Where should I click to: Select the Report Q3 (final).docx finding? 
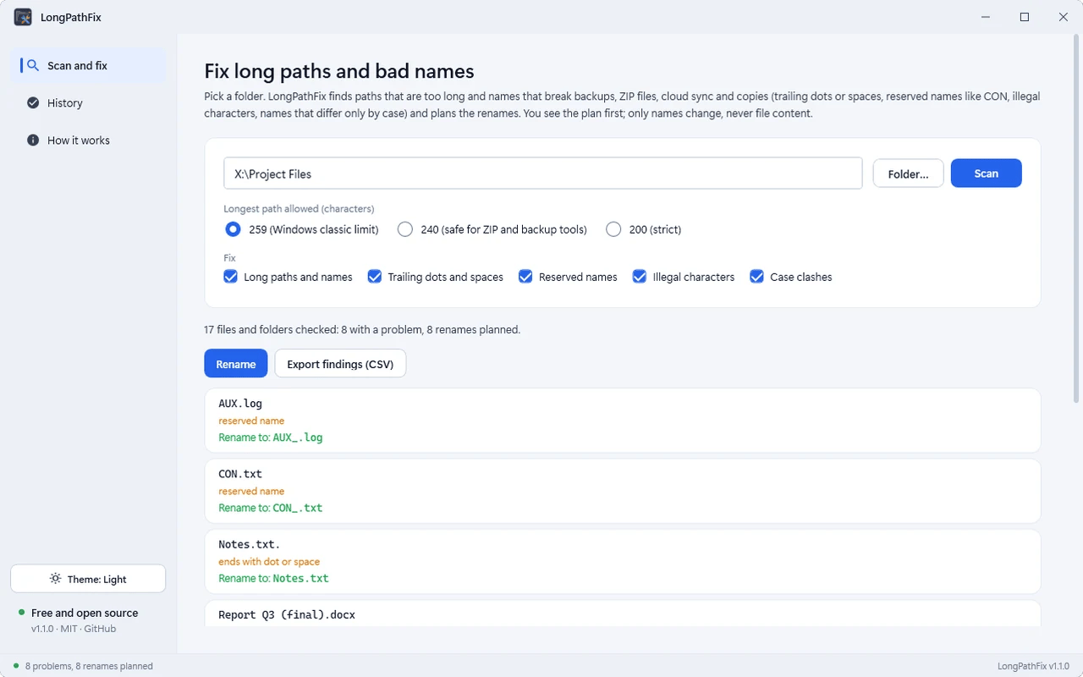[x=623, y=614]
